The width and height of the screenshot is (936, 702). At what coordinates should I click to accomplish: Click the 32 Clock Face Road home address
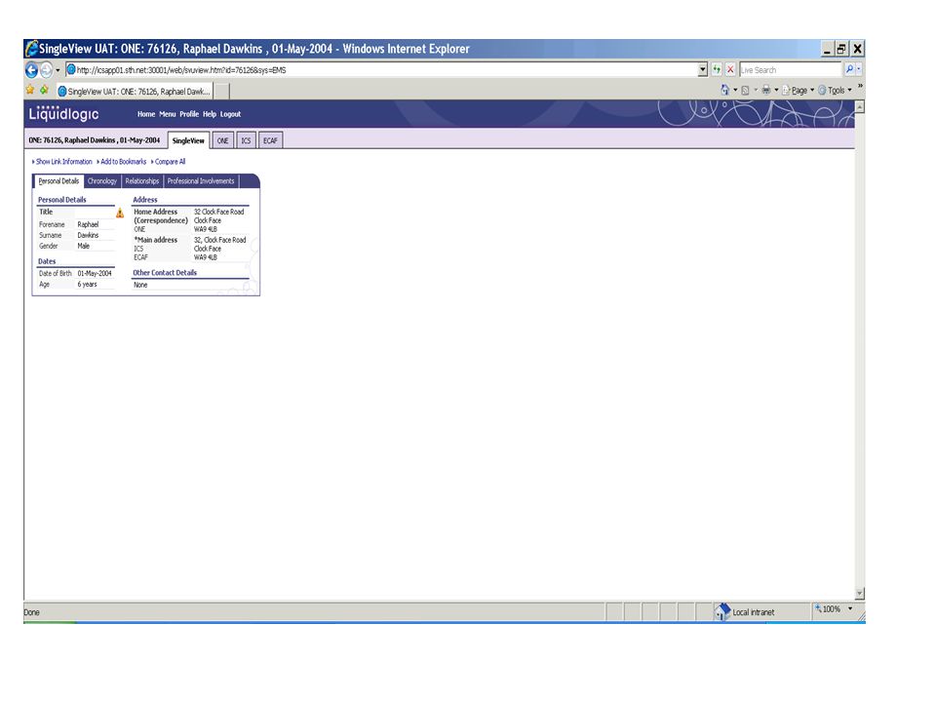coord(219,212)
